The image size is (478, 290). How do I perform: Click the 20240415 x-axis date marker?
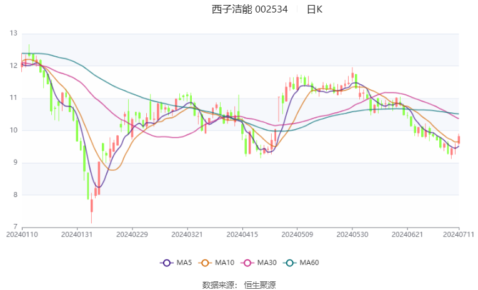(x=241, y=234)
